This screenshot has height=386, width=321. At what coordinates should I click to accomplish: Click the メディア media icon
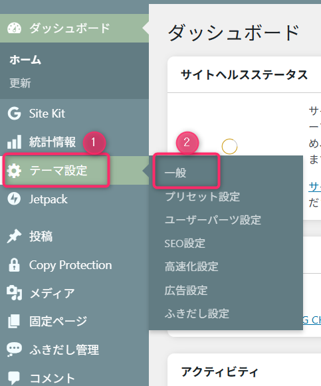click(14, 293)
